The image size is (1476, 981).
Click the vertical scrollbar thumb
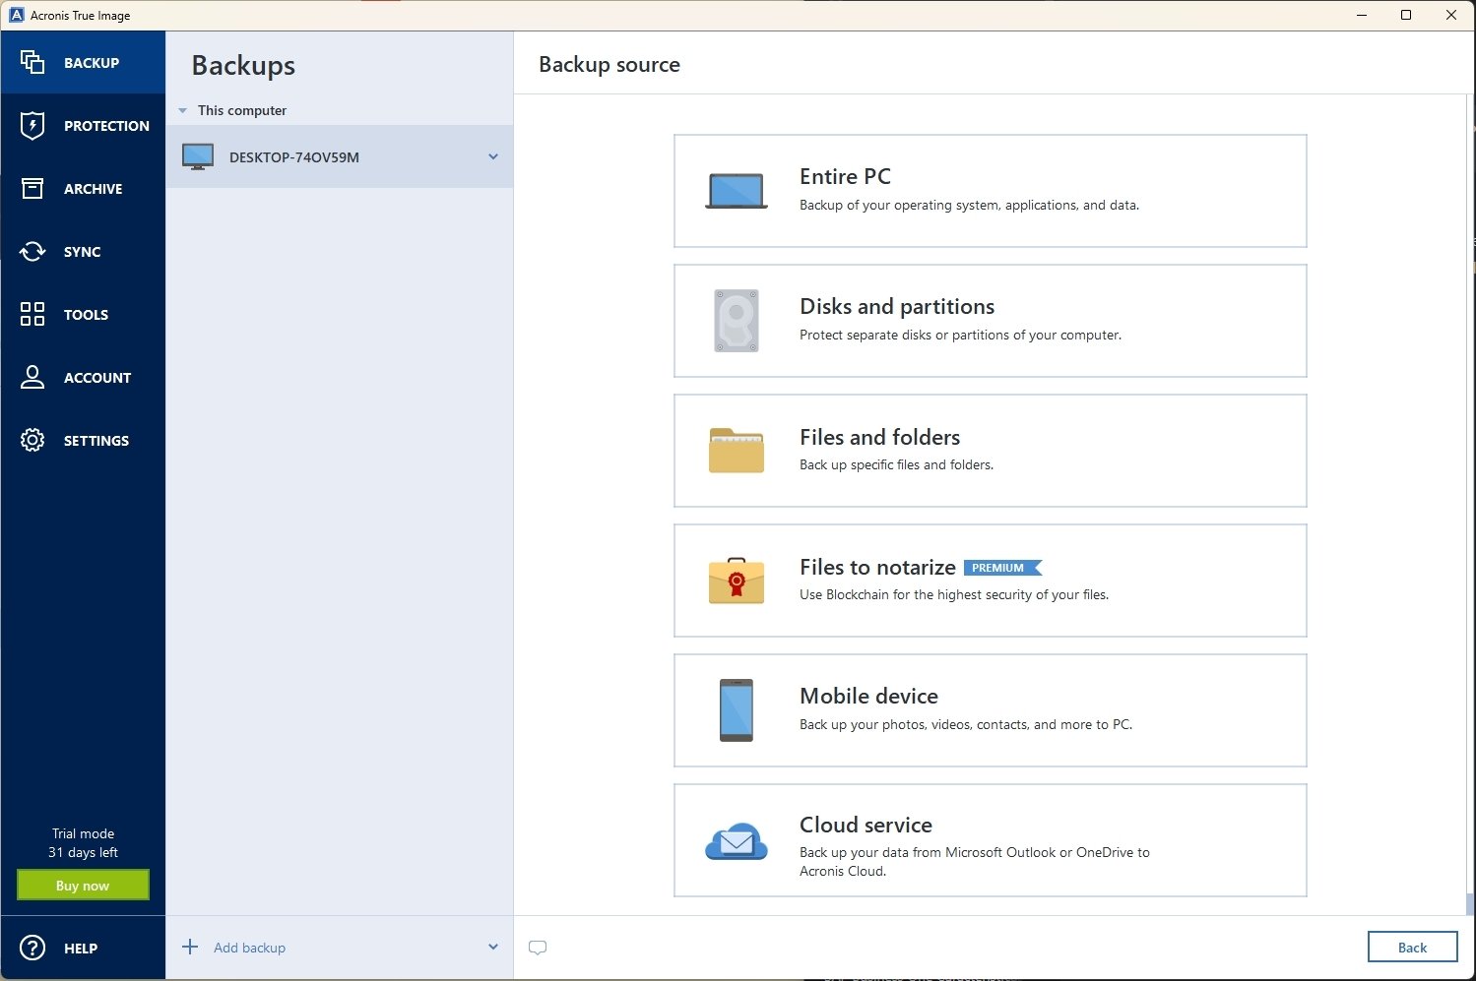[x=1470, y=903]
